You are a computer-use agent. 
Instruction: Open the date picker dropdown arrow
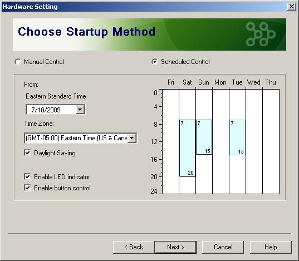80,110
